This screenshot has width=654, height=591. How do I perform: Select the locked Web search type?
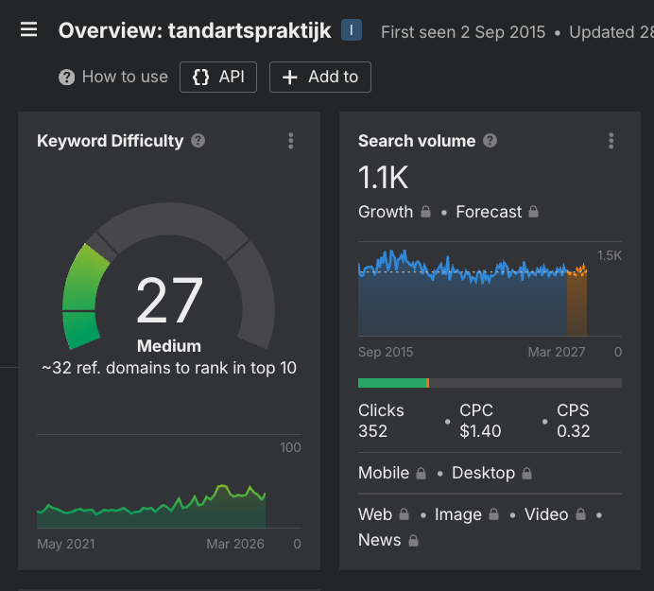click(x=384, y=514)
